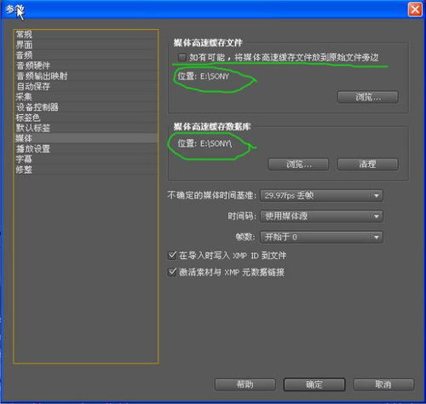The width and height of the screenshot is (426, 404).
Task: Click the 清理 clean database button
Action: tap(368, 164)
